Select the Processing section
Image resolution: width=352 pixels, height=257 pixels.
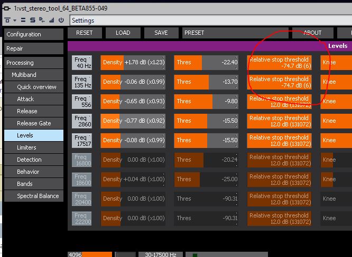tap(34, 63)
